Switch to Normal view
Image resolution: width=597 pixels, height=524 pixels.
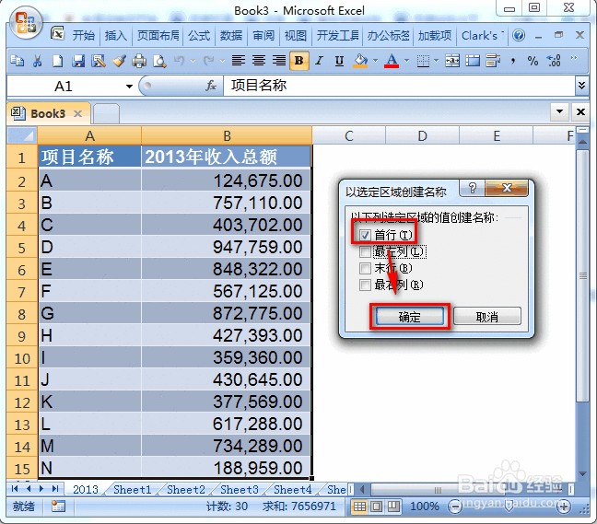click(359, 507)
